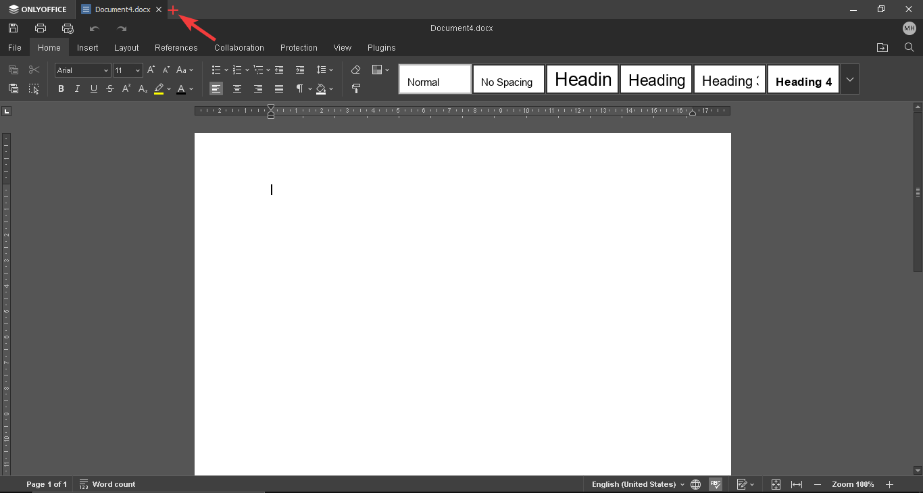The image size is (923, 493).
Task: Switch to the References tab
Action: point(176,47)
